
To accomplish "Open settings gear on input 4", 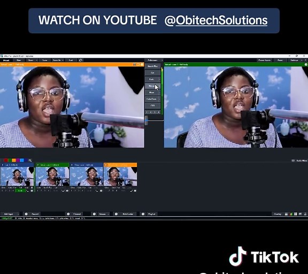I will 135,191.
